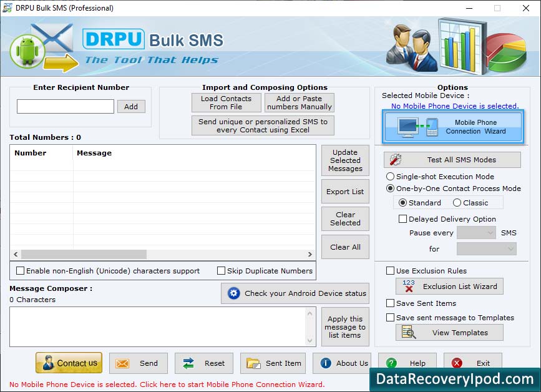Click the list scroll right arrow
Screen dimensions: 541x392
point(310,254)
